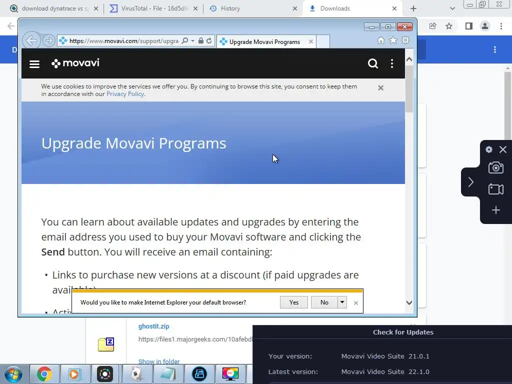Close the screen capture widget
Image resolution: width=512 pixels, height=384 pixels.
point(503,149)
